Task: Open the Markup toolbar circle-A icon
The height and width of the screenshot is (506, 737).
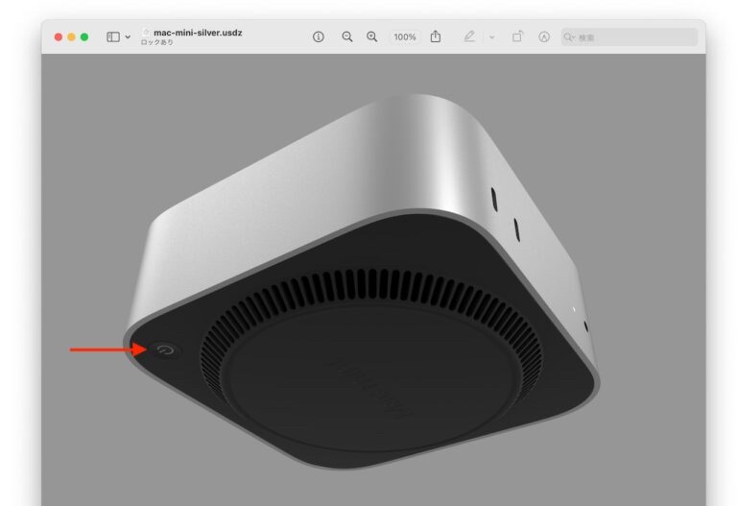Action: (544, 36)
